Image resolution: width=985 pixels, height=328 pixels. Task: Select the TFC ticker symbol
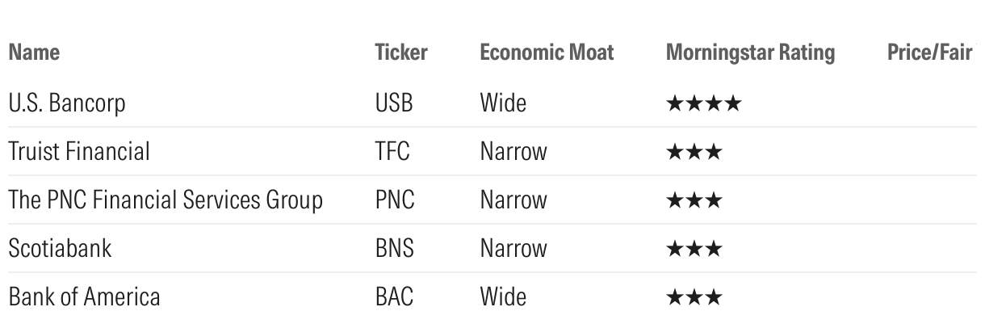pyautogui.click(x=393, y=152)
